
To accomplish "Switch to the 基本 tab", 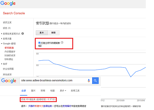I will (x=42, y=33).
